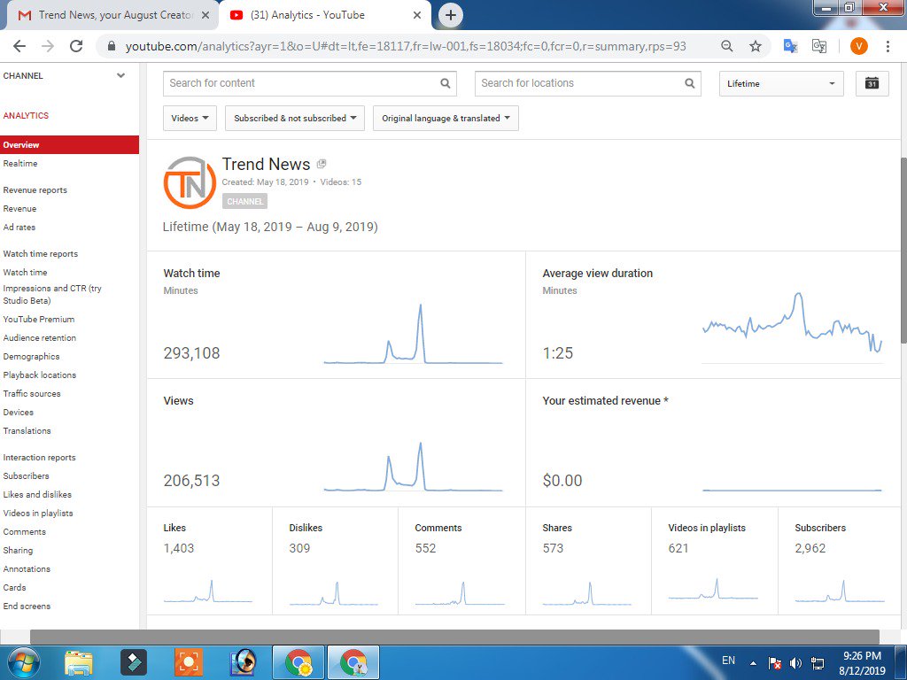Screen dimensions: 907x680
Task: Open the Lifetime date range dropdown
Action: pos(781,83)
